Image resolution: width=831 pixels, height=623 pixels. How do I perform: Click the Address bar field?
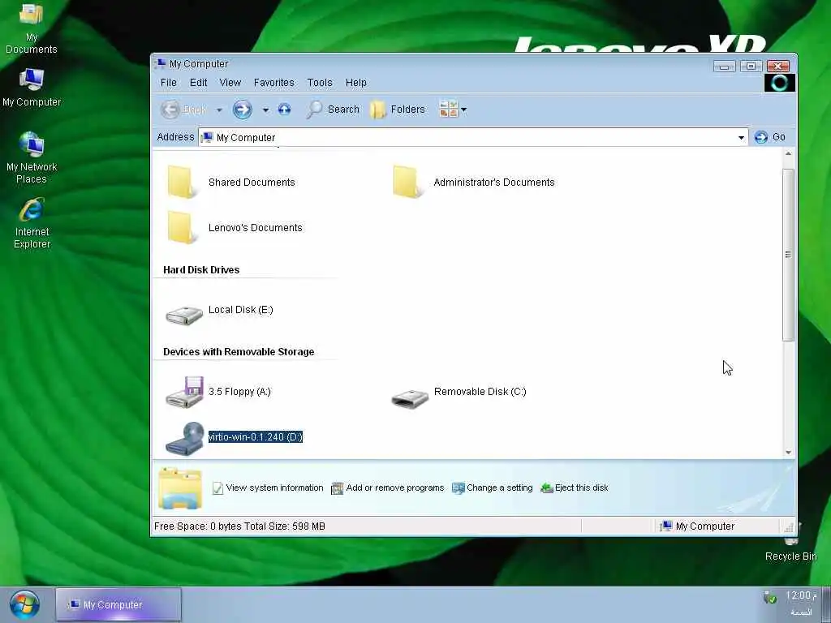(x=473, y=138)
